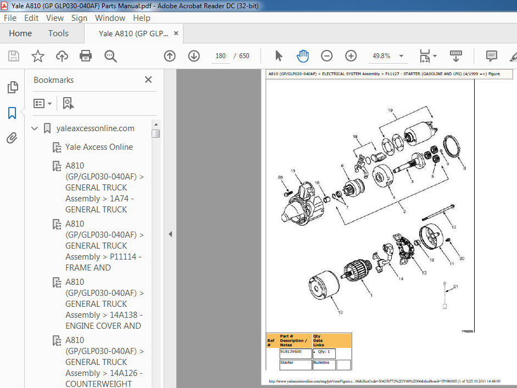
Task: Open bookmark 1A74 - GENERAL TRUCK
Action: point(104,187)
